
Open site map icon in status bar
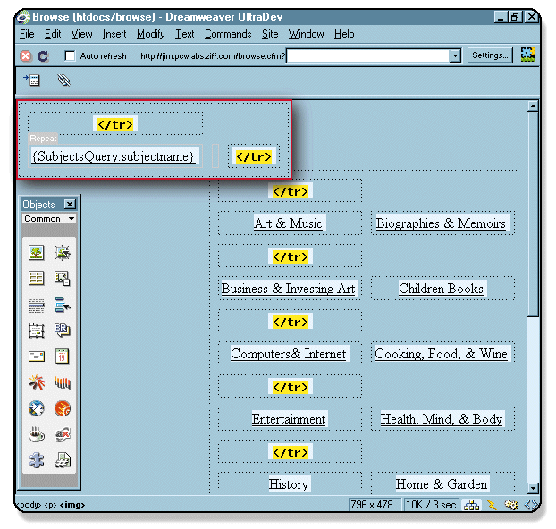[x=472, y=505]
